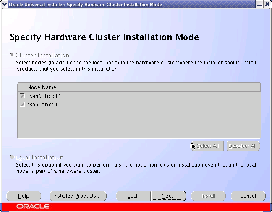This screenshot has height=212, width=272.
Task: Toggle the checkbox for node csan0dbxd12
Action: 22,104
